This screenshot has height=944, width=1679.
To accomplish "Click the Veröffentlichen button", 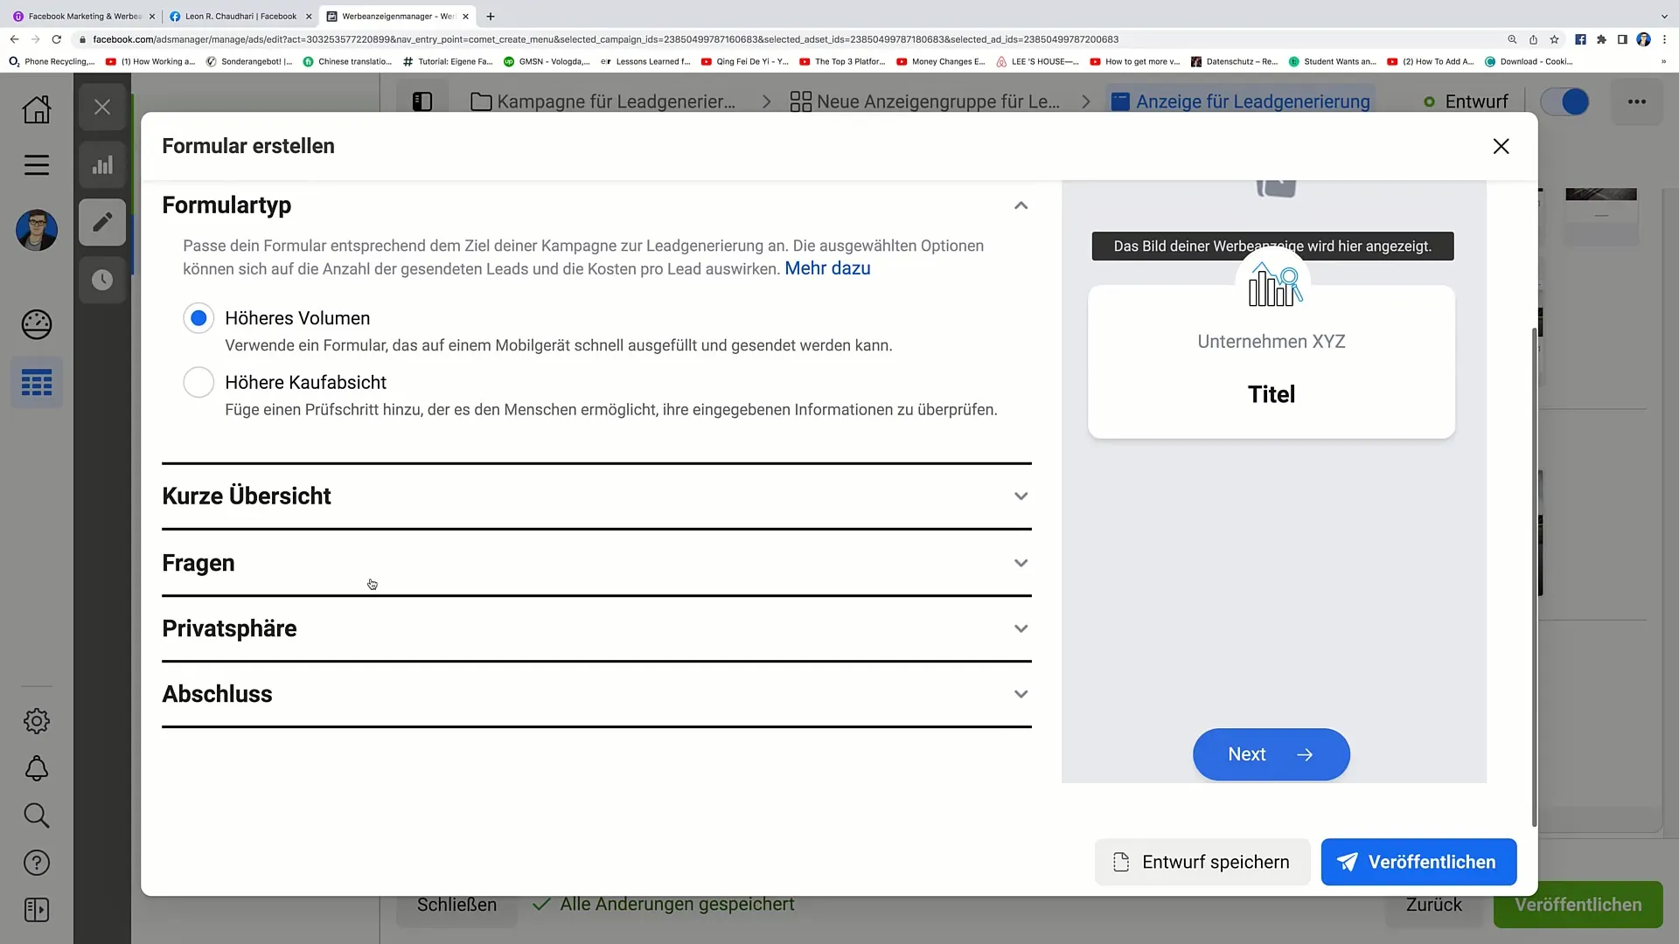I will click(x=1418, y=861).
